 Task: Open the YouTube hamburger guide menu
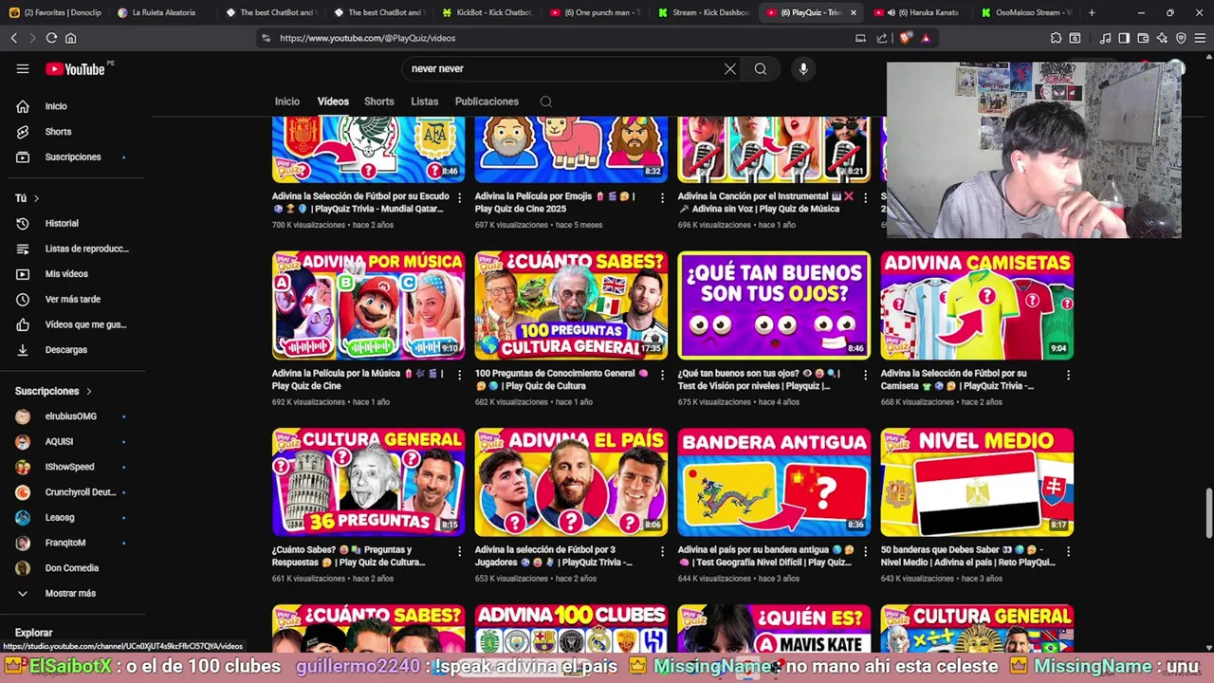click(23, 68)
